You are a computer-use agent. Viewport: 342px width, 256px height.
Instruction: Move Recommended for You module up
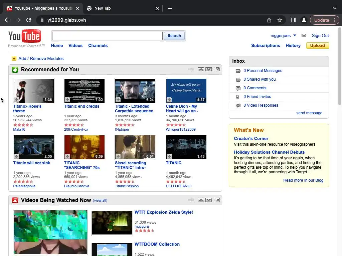[201, 69]
